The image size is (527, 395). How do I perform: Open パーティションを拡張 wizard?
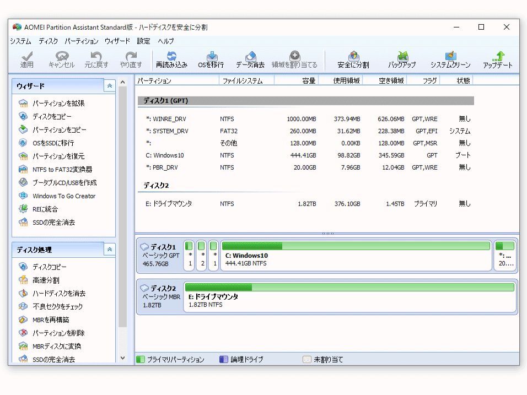52,104
